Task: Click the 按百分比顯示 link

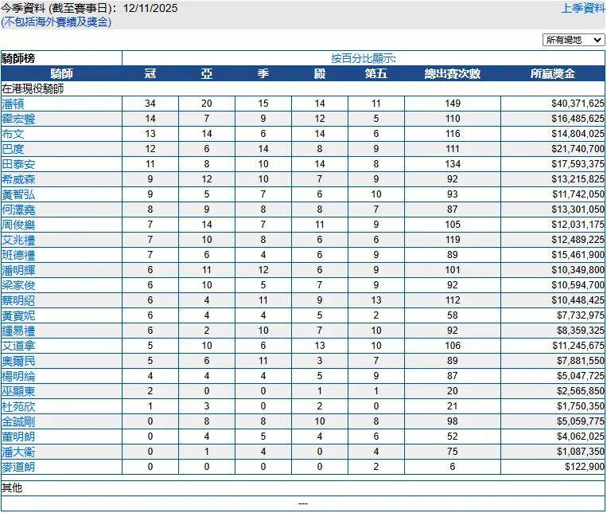Action: 364,58
